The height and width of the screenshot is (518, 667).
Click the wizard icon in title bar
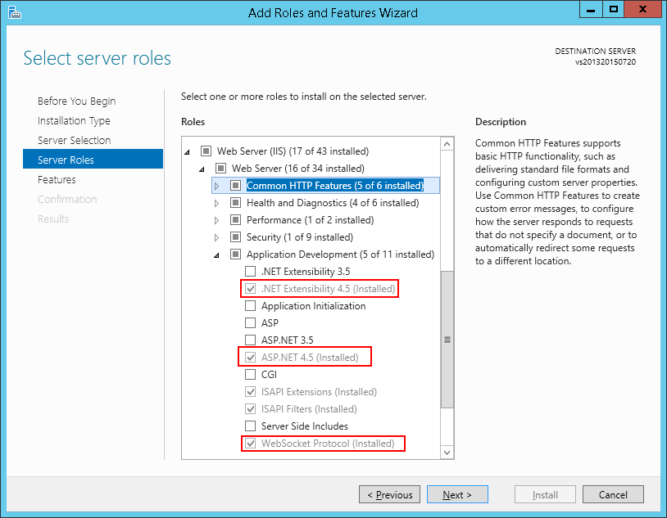[x=14, y=12]
